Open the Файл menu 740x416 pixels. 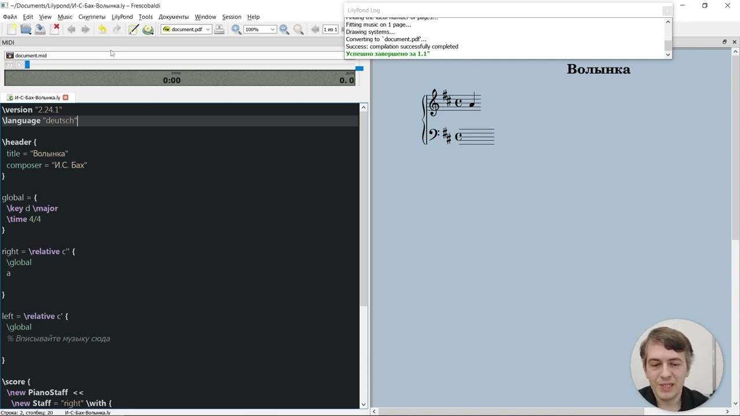pos(10,17)
